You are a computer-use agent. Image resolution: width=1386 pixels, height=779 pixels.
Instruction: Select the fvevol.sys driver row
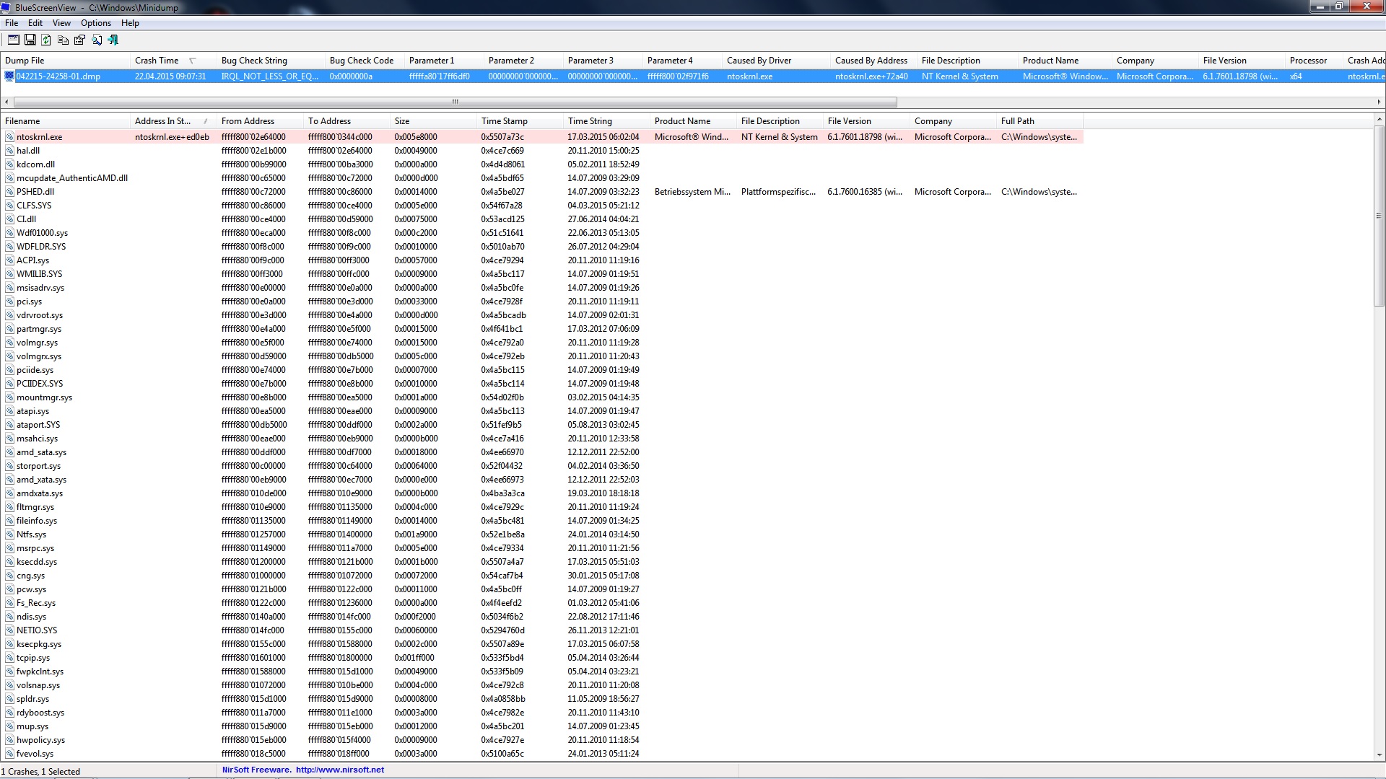point(541,753)
